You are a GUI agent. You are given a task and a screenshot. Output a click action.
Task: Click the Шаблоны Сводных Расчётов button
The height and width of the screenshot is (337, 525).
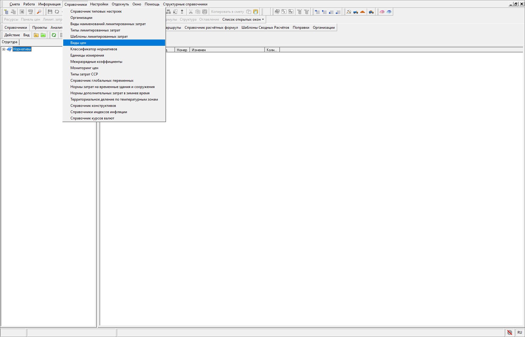tap(265, 28)
